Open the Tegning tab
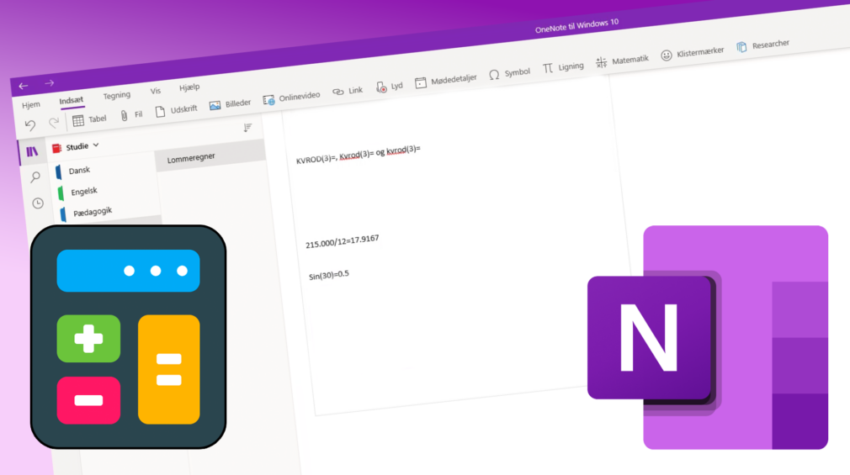This screenshot has height=475, width=850. point(116,96)
